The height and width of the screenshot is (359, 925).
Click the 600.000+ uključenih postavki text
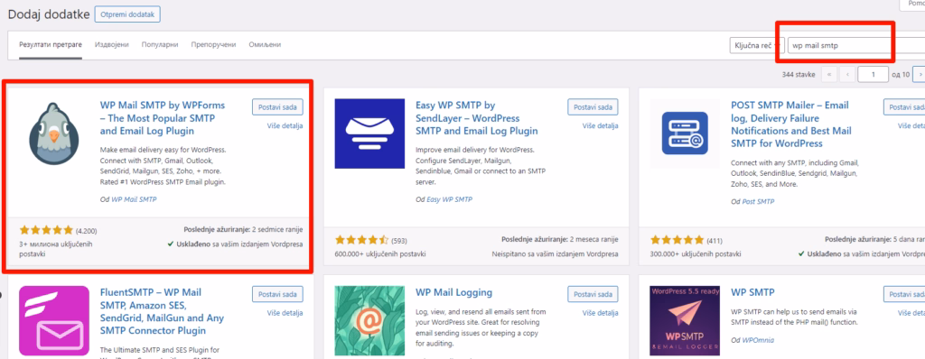380,254
